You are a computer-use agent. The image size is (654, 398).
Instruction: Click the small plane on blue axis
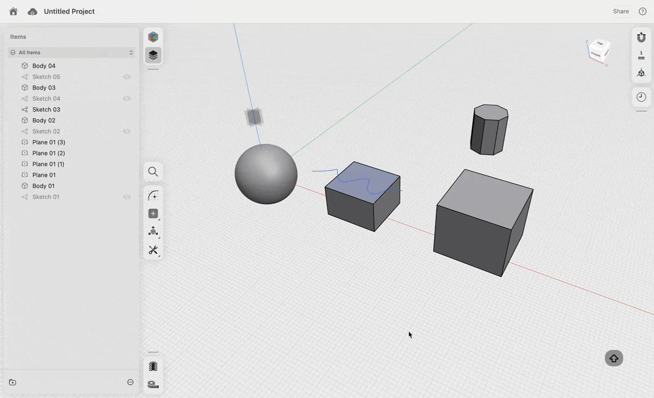(x=254, y=117)
